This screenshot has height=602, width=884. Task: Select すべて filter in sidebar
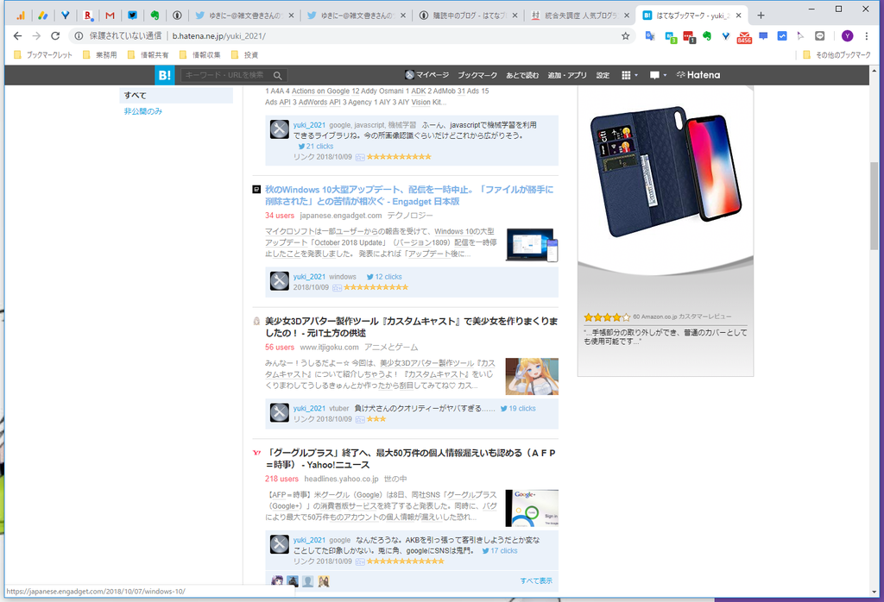tap(176, 95)
